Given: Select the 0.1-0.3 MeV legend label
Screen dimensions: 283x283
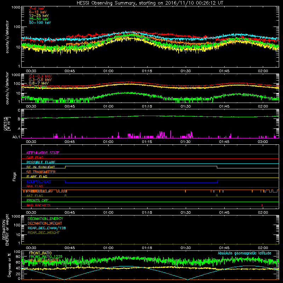Looking at the screenshot, I should [x=40, y=76].
